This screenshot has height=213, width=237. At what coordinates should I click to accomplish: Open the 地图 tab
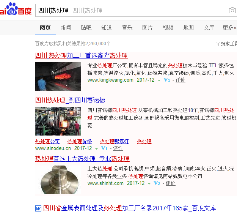pos(188,28)
